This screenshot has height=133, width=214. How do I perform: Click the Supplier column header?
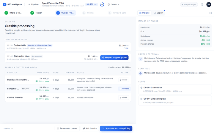(x=12, y=73)
